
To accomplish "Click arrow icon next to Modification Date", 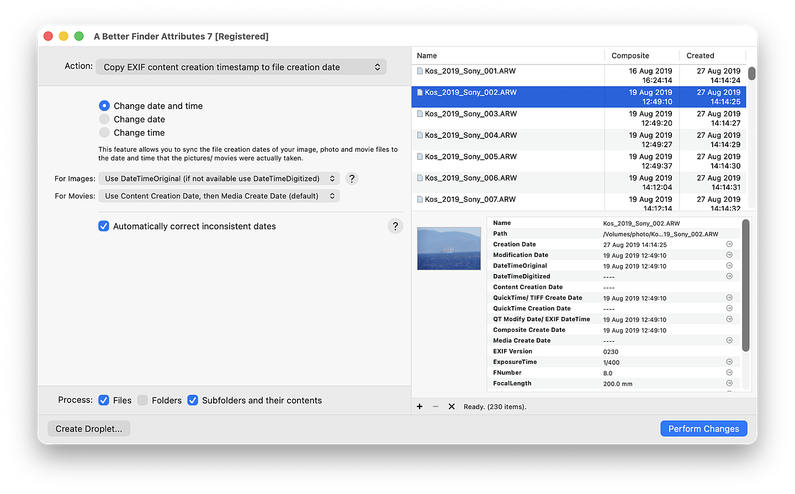I will [x=729, y=255].
